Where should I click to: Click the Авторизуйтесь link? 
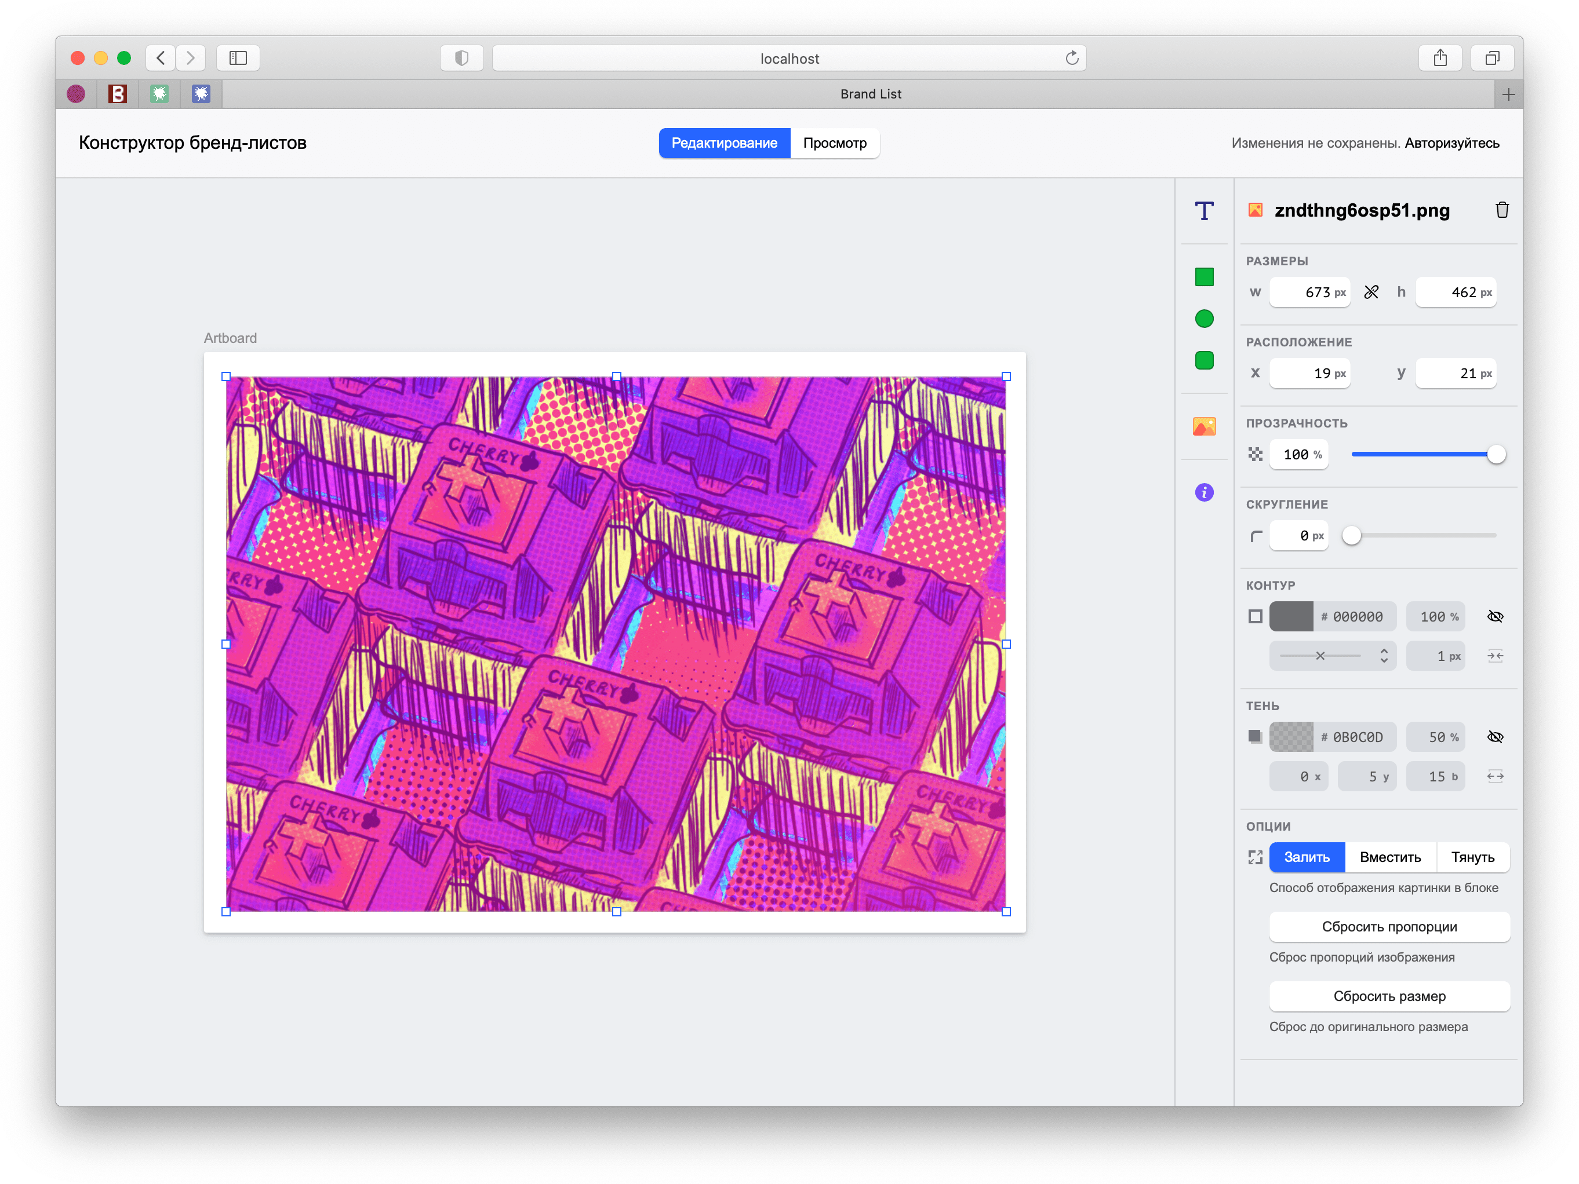(1452, 142)
